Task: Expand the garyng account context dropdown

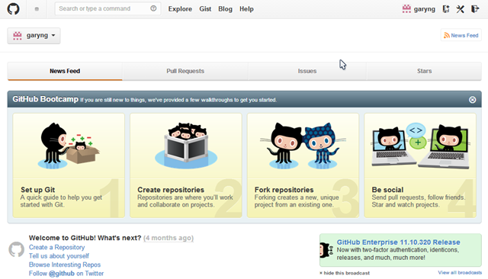Action: point(34,36)
